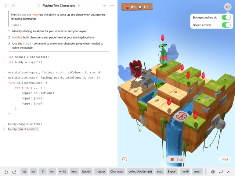Screen dimensions: 235x176
Task: Select the let hopper = Character() line
Action: tap(29, 57)
